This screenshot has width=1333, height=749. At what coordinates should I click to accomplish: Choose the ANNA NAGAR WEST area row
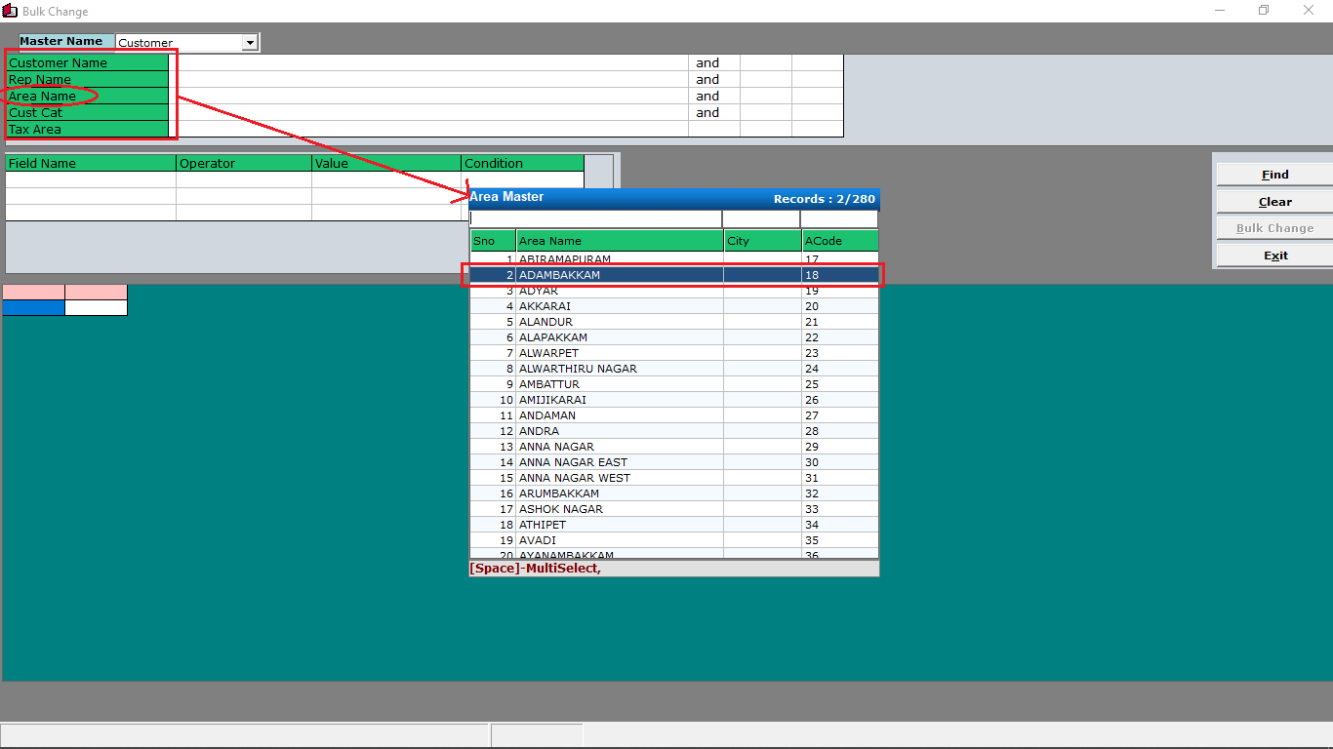click(x=674, y=478)
